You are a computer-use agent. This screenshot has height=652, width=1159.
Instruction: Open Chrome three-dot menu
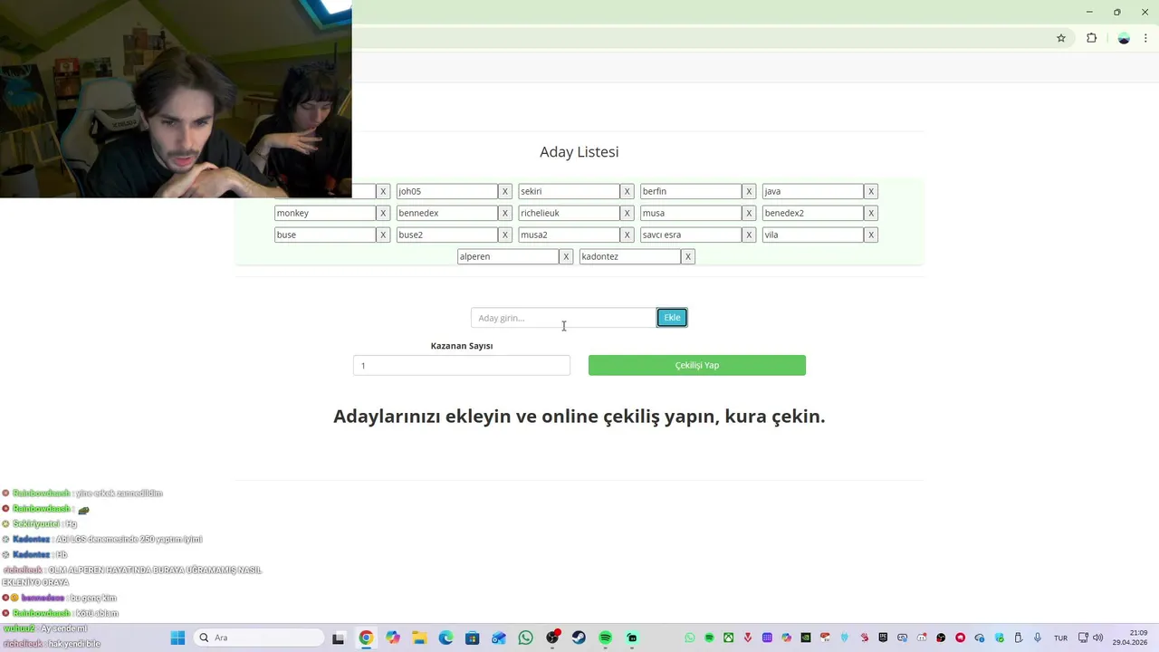1145,38
